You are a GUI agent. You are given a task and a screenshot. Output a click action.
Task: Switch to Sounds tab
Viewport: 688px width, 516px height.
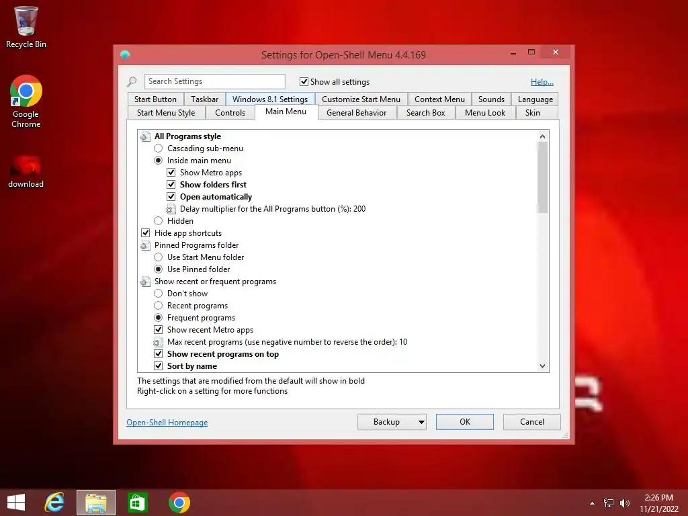(x=491, y=99)
